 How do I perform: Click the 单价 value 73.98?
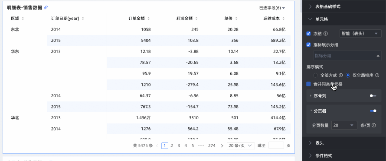(233, 107)
